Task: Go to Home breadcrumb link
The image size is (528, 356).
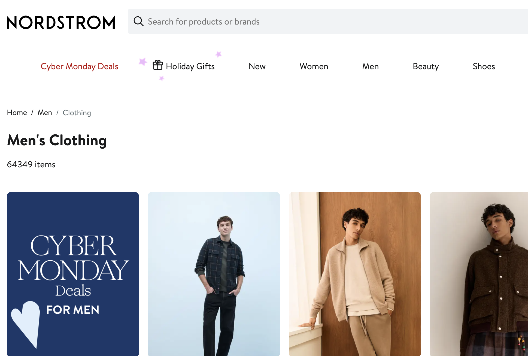Action: 17,113
